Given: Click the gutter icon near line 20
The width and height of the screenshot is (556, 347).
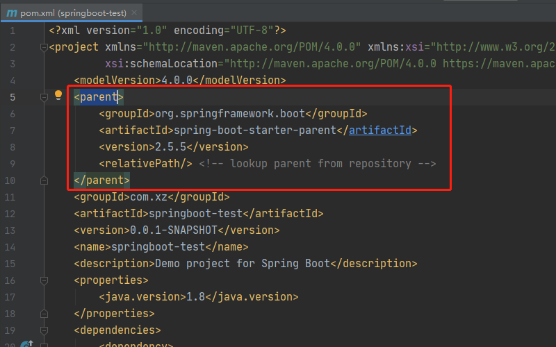Looking at the screenshot, I should click(26, 344).
